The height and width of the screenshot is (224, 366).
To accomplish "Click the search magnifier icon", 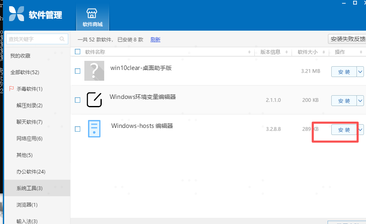I will point(62,39).
